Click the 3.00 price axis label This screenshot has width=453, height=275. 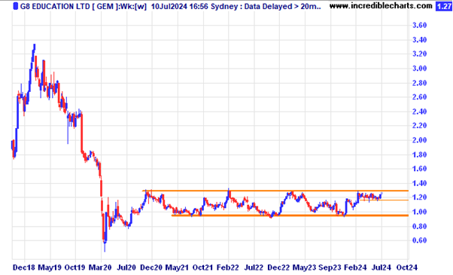(419, 69)
